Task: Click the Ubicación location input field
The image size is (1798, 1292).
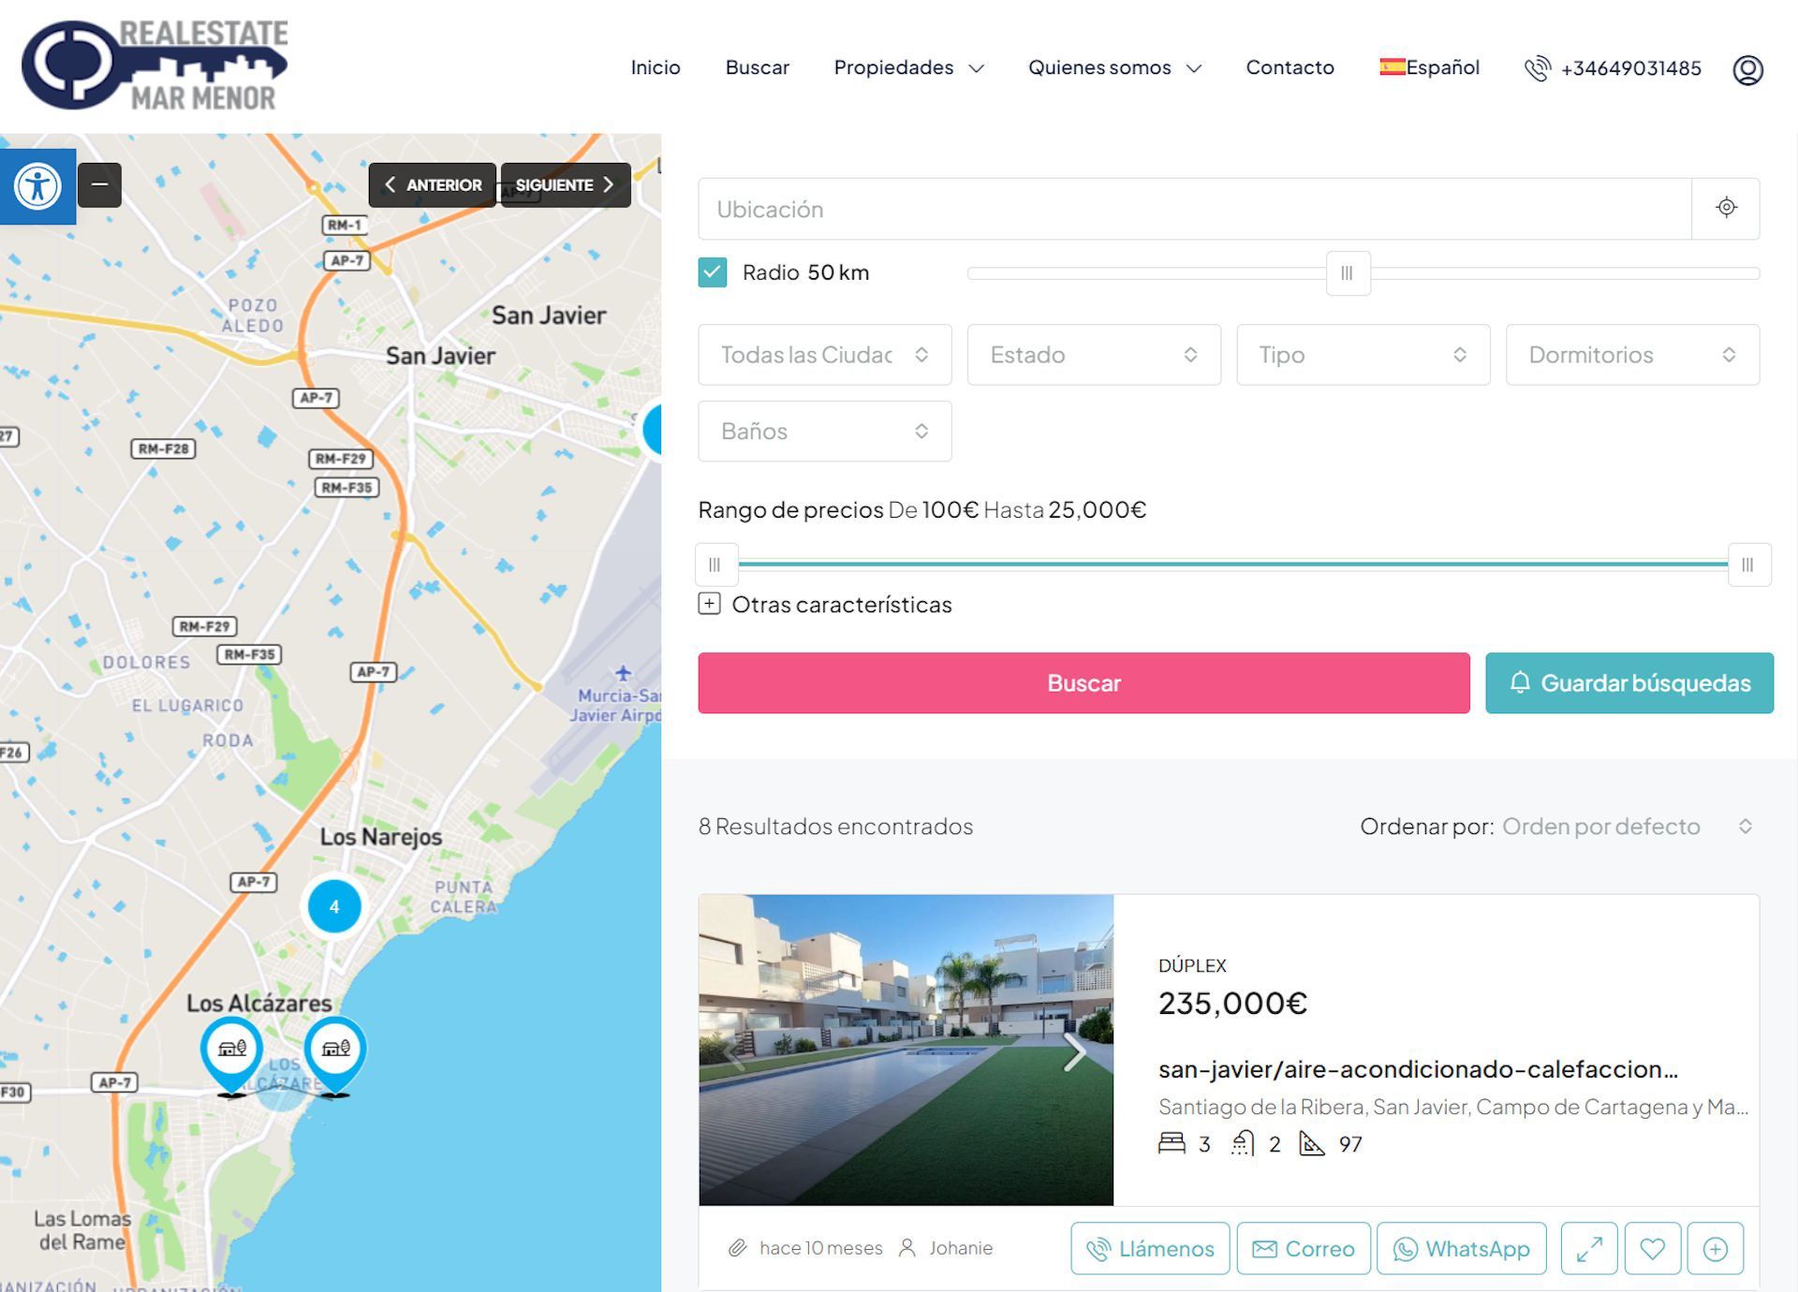Action: (x=1195, y=208)
